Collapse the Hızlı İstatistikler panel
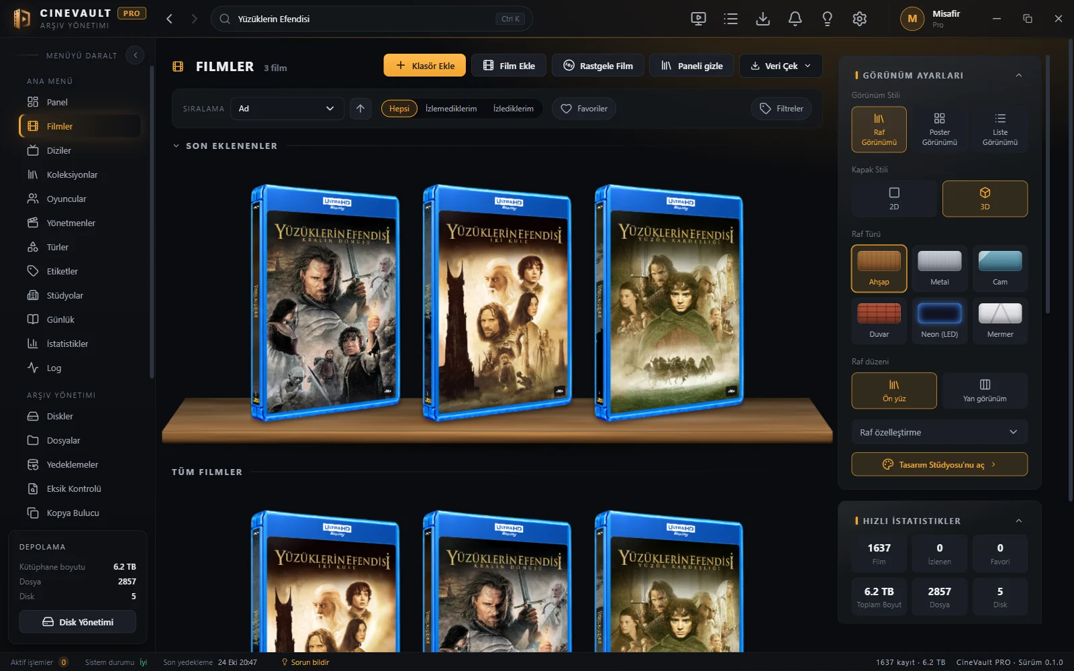The width and height of the screenshot is (1074, 671). point(1019,521)
